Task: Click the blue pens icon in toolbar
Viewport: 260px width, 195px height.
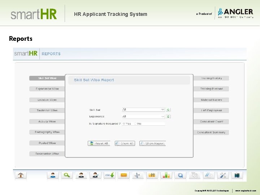Action: [x=209, y=175]
